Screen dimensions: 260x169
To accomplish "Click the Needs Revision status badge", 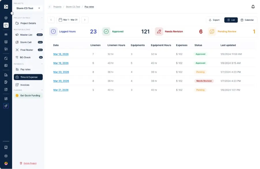I will point(204,81).
